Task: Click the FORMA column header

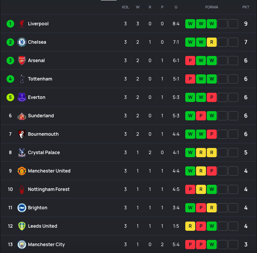Action: (x=212, y=7)
